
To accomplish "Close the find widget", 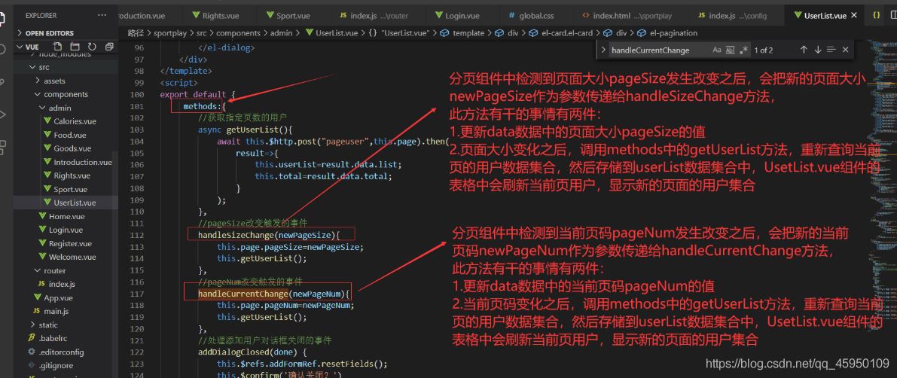I will (x=846, y=50).
